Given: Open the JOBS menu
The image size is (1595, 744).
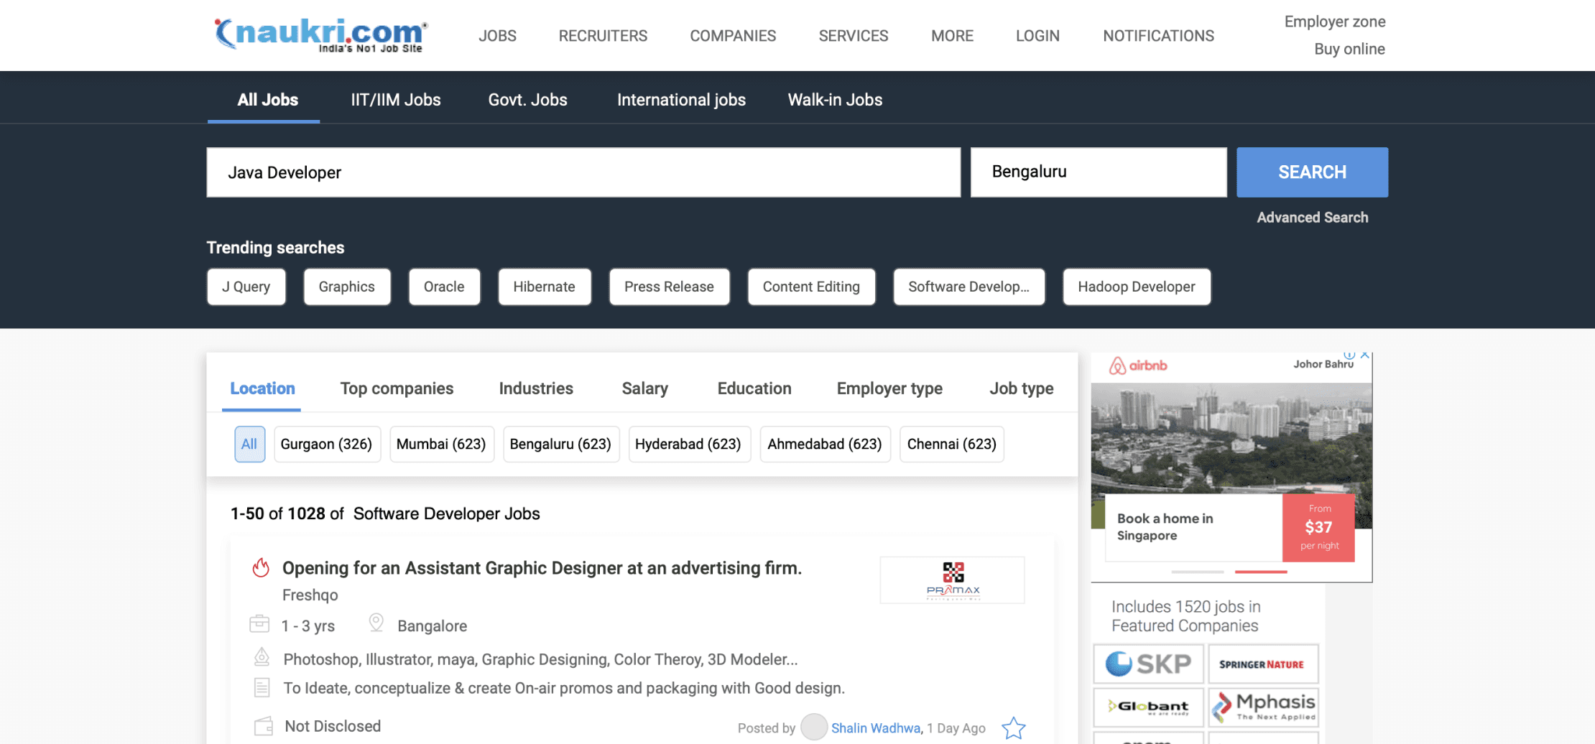Looking at the screenshot, I should [497, 35].
